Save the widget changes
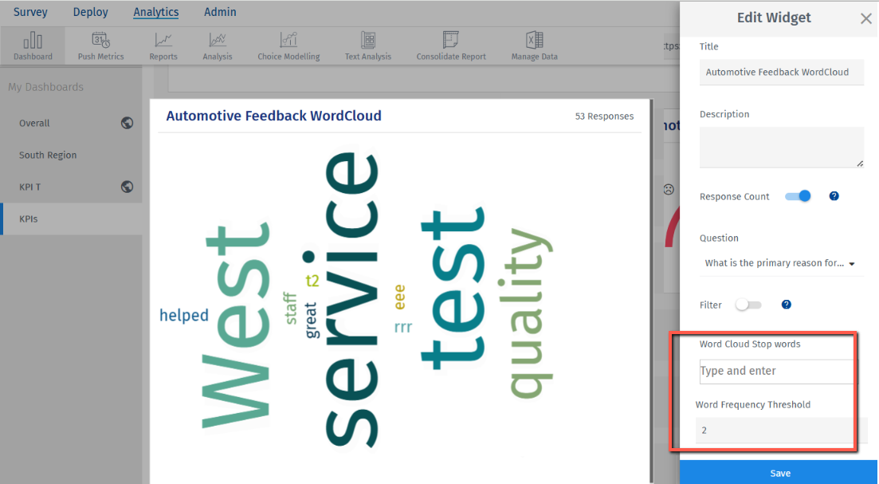This screenshot has width=879, height=484. tap(779, 472)
